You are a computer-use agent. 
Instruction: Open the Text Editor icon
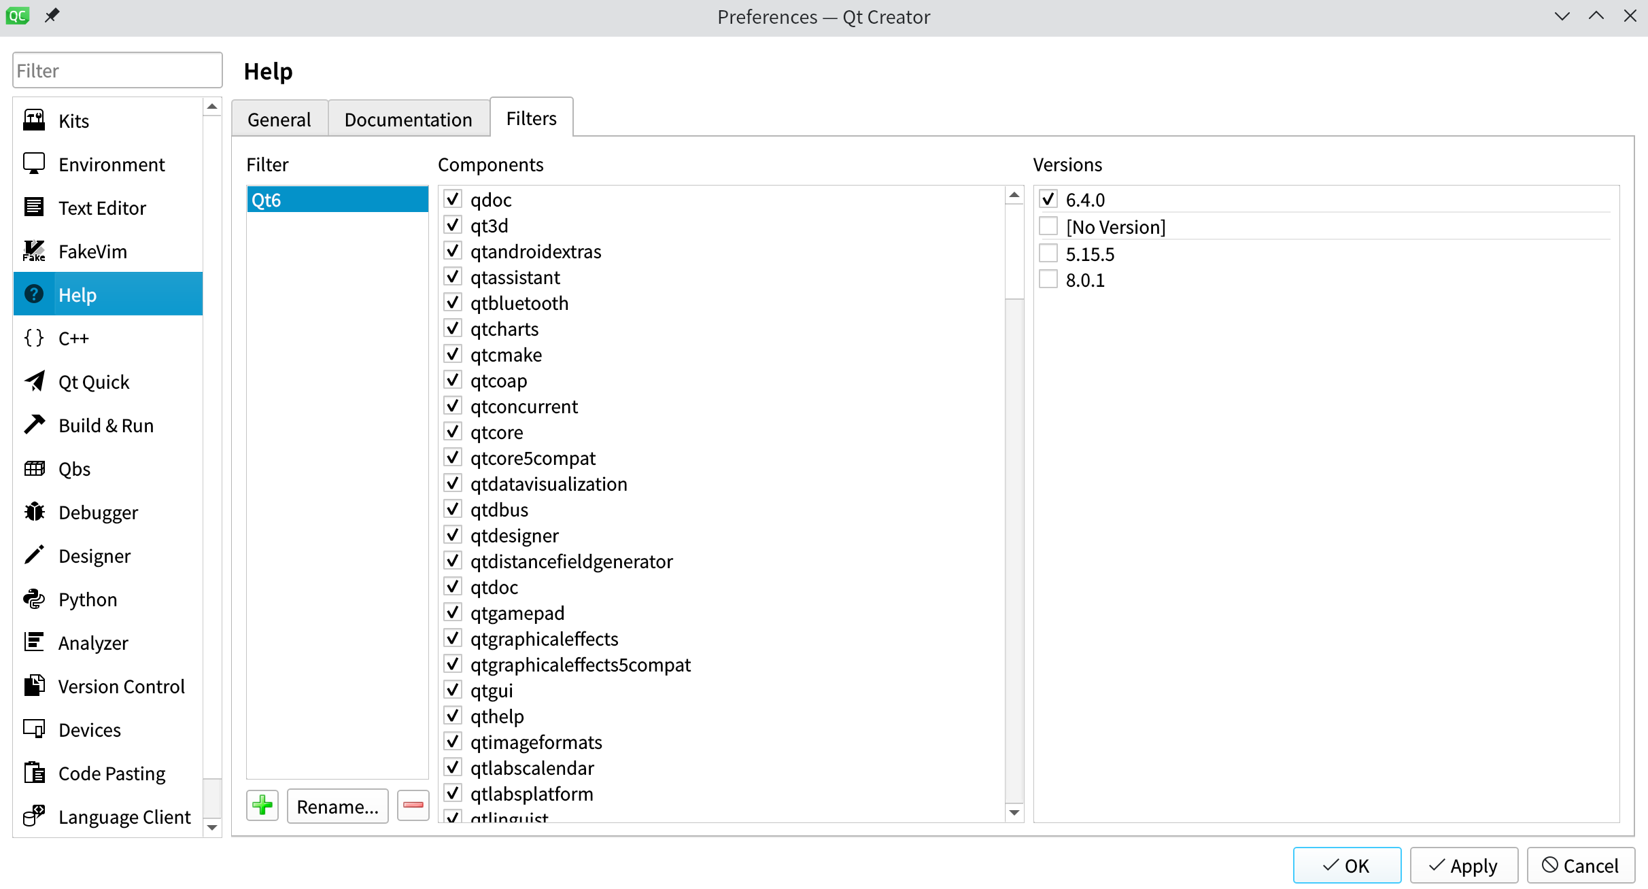click(34, 207)
